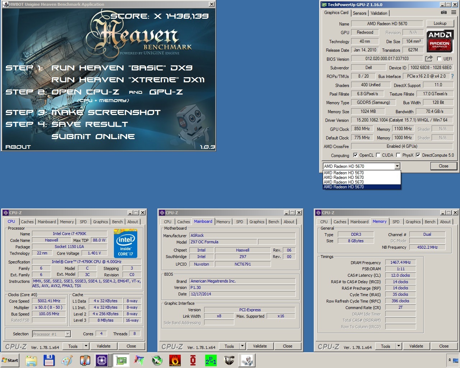Open the Processor #1 selection dropdown
The image size is (460, 368).
pos(68,334)
